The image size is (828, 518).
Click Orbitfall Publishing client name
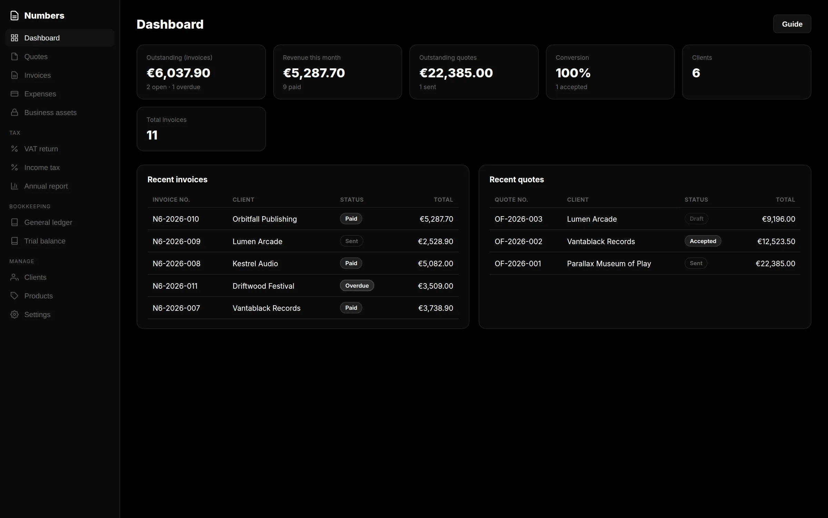[x=265, y=219]
